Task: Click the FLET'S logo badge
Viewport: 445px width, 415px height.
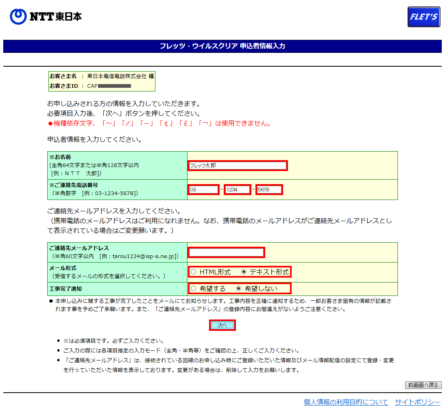Action: (423, 17)
